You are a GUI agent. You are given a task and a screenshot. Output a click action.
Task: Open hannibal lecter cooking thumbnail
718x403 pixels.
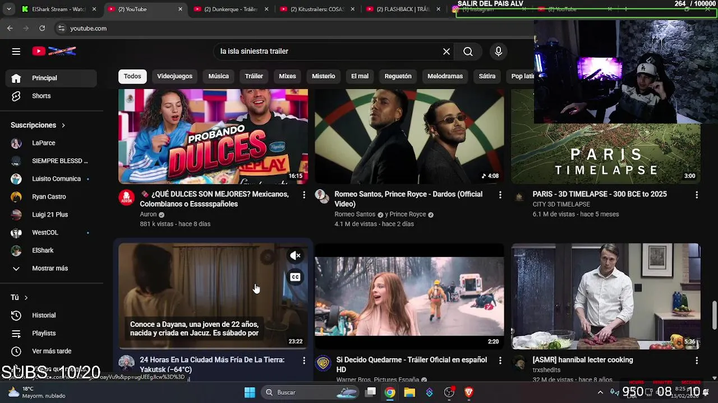(606, 297)
